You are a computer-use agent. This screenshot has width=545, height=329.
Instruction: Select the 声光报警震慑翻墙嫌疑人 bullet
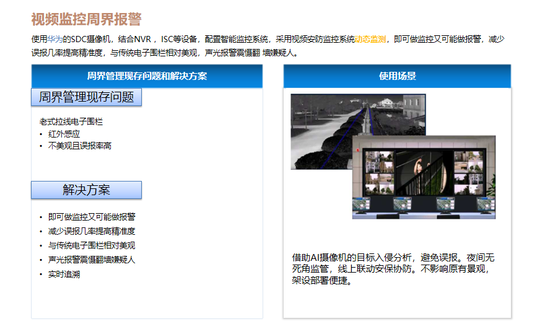pos(92,260)
